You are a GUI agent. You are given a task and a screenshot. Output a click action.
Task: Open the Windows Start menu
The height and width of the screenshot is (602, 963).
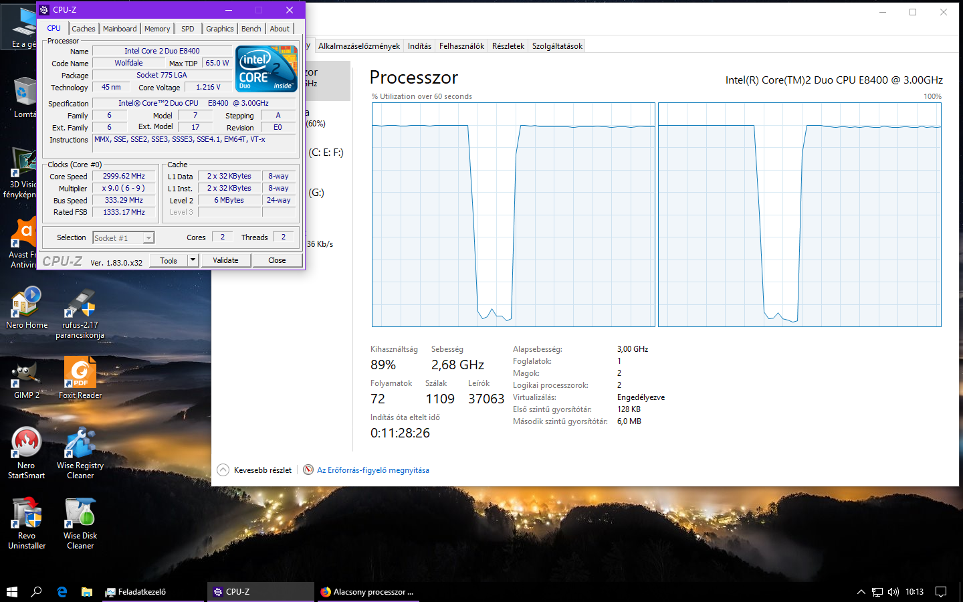[x=11, y=592]
